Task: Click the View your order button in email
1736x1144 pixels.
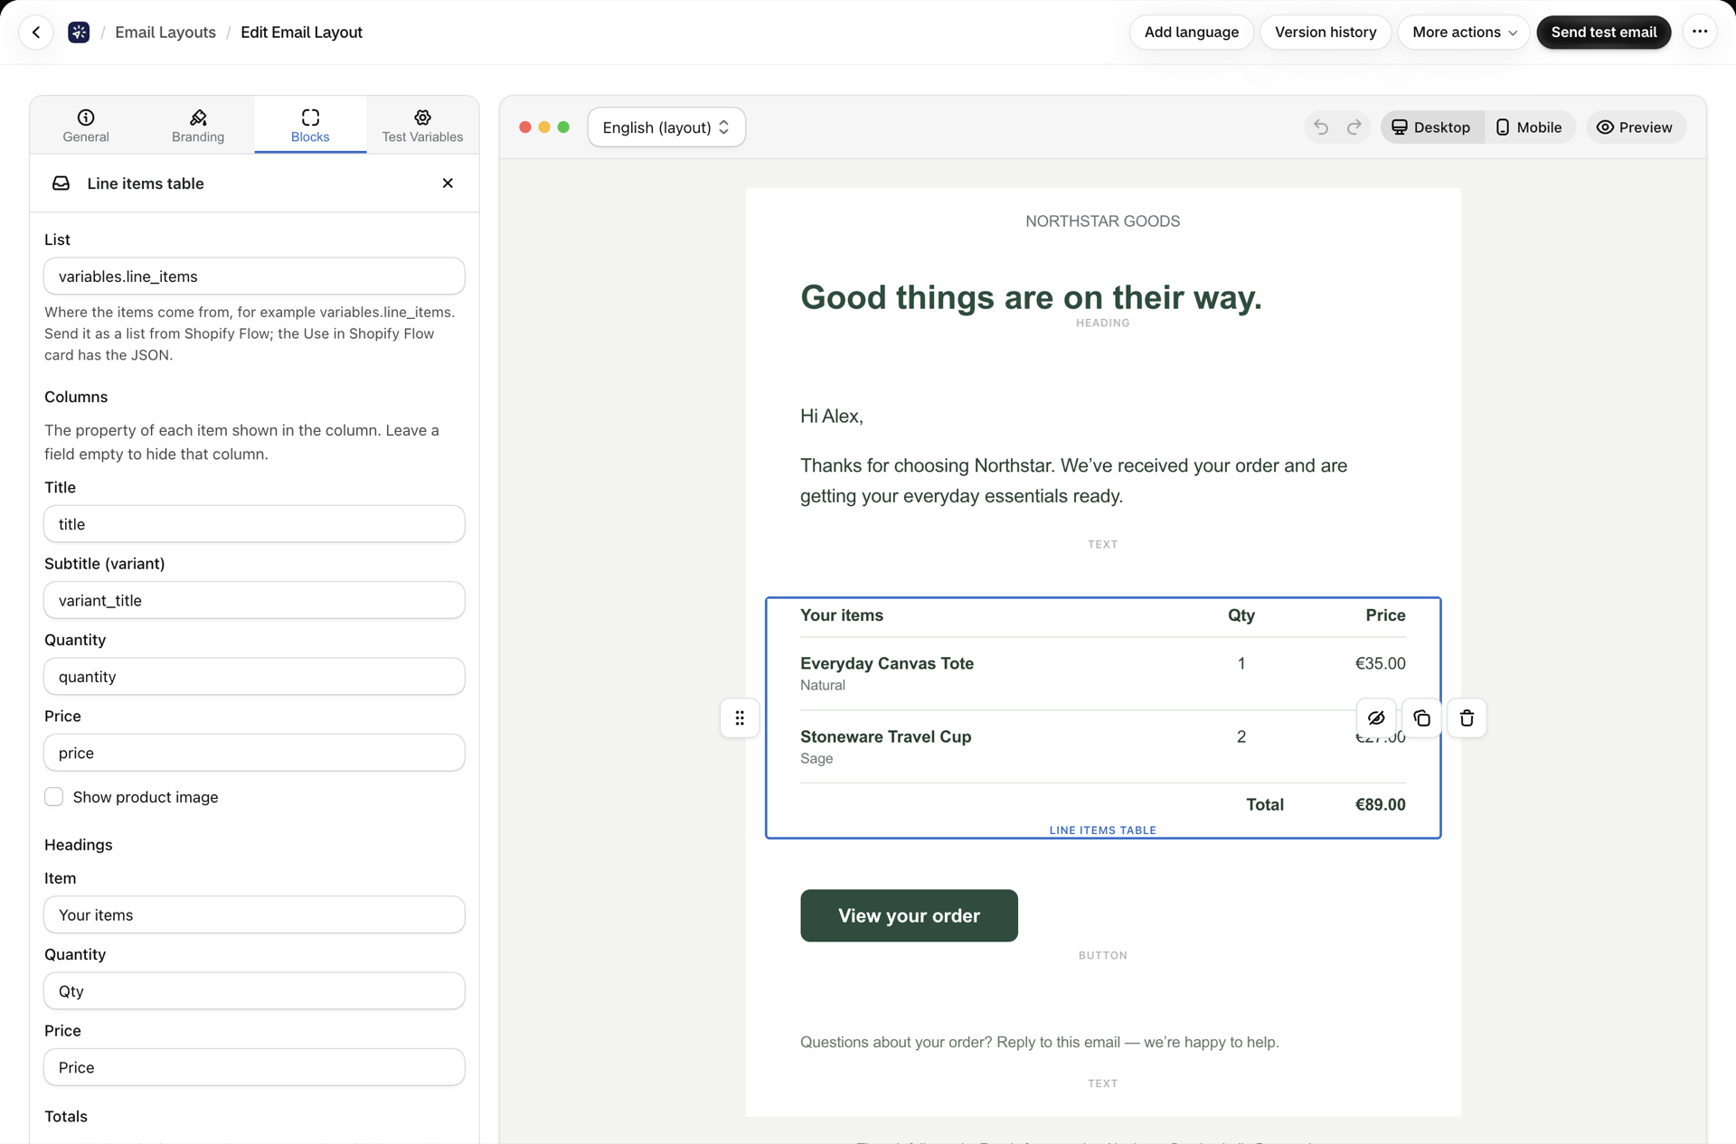Action: coord(909,915)
